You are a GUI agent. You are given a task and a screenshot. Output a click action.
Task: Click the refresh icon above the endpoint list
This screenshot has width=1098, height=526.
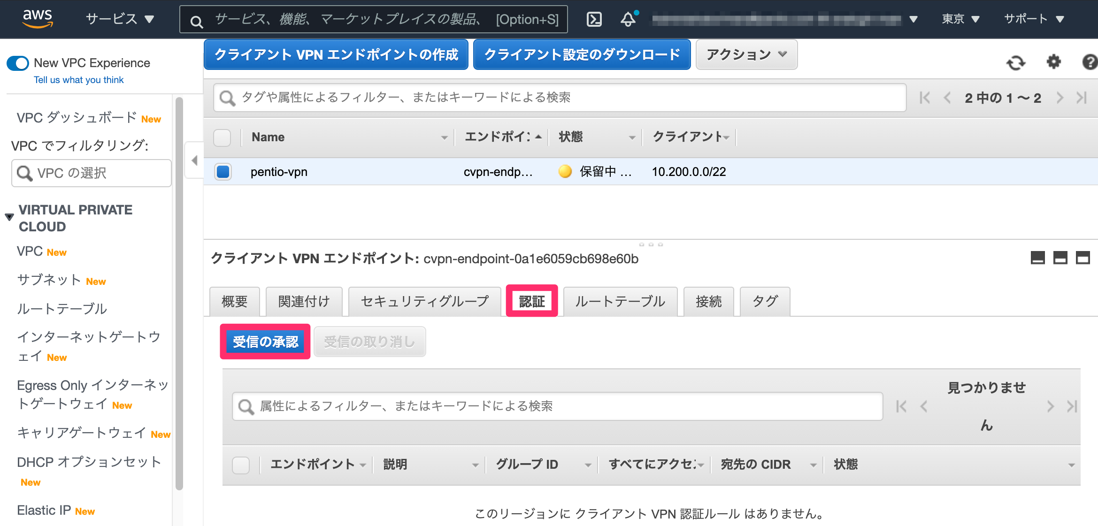tap(1016, 62)
